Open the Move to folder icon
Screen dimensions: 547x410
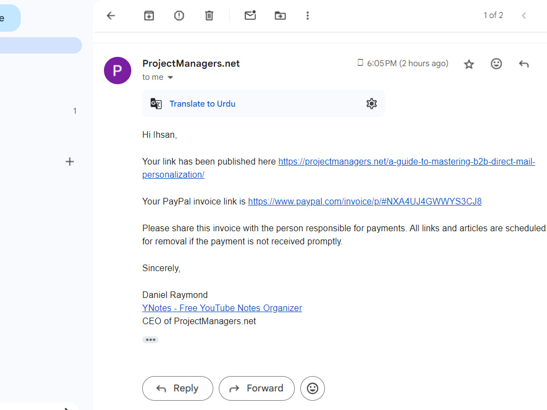pyautogui.click(x=280, y=16)
